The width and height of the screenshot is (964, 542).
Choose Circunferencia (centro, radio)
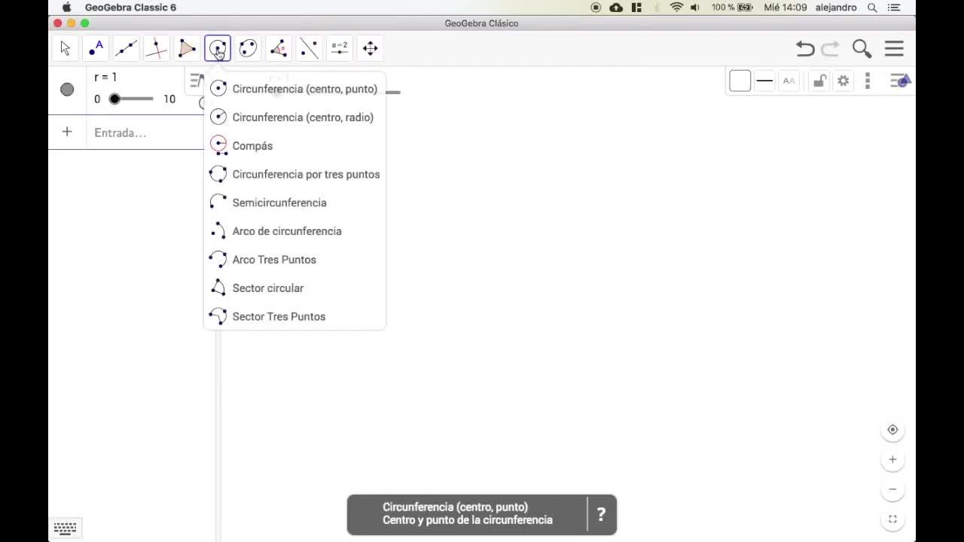point(294,117)
